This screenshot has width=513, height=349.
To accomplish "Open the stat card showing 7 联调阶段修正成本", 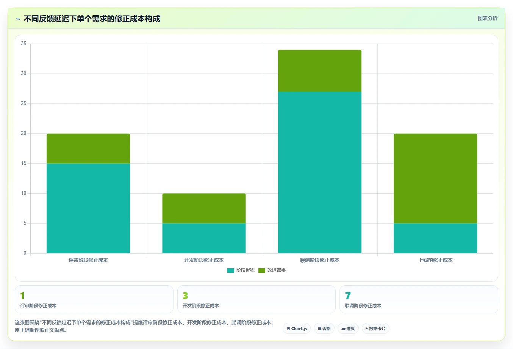I will [x=419, y=299].
